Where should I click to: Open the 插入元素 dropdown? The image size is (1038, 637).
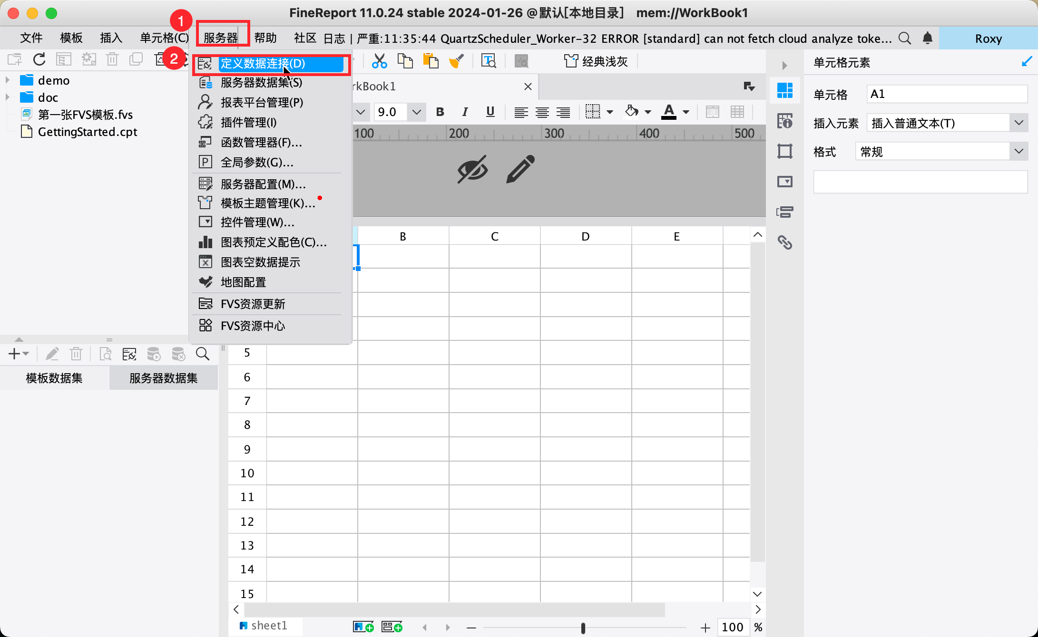tap(1018, 123)
